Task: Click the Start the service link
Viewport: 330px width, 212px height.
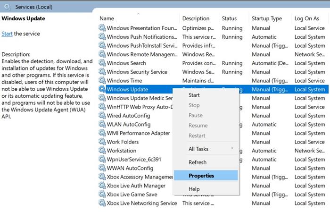Action: click(7, 34)
